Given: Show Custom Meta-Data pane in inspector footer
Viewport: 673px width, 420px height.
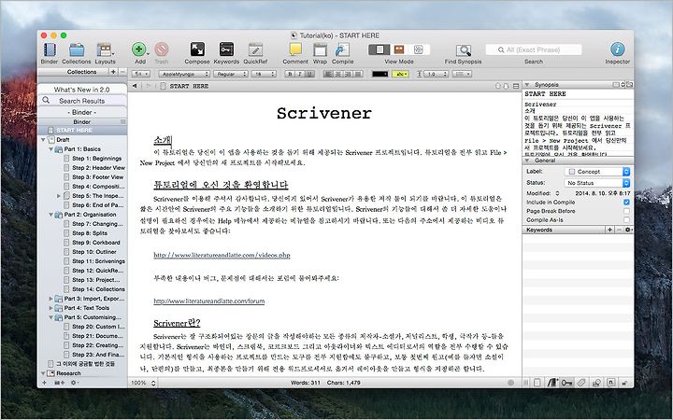Looking at the screenshot, I should (581, 383).
